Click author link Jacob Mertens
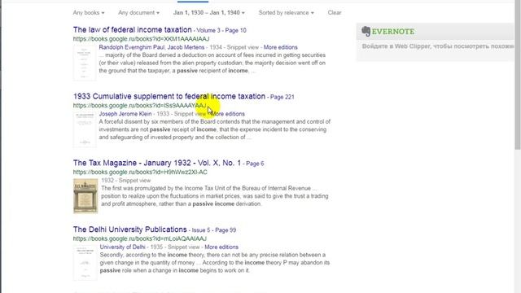Screen dimensions: 521x293 tap(186, 47)
